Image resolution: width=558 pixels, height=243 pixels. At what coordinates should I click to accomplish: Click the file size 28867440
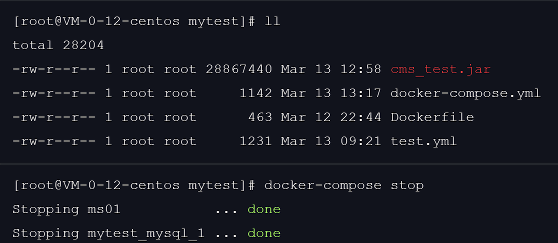(238, 69)
